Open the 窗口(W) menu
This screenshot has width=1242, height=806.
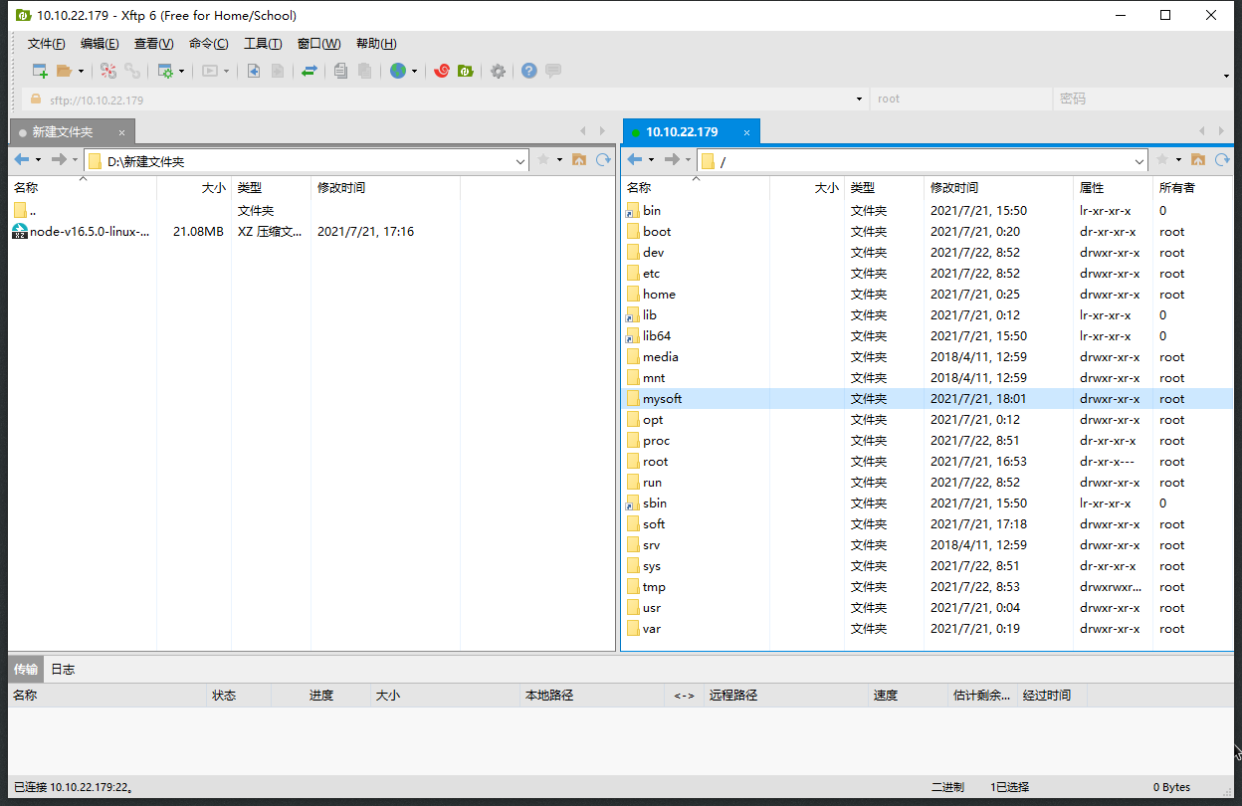(x=317, y=43)
